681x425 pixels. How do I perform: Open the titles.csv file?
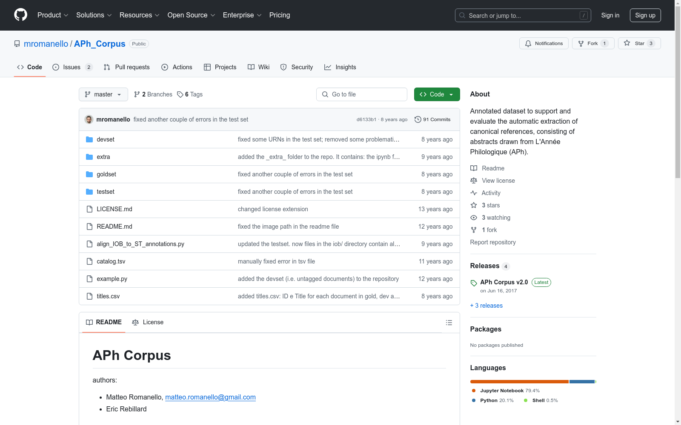click(x=108, y=296)
